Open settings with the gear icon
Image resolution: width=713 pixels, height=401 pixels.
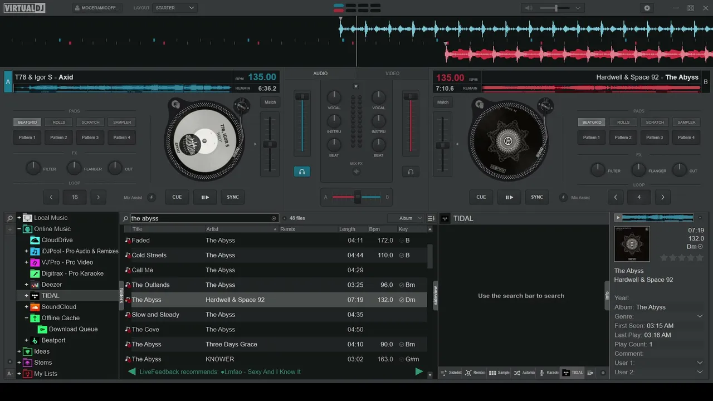tap(647, 8)
